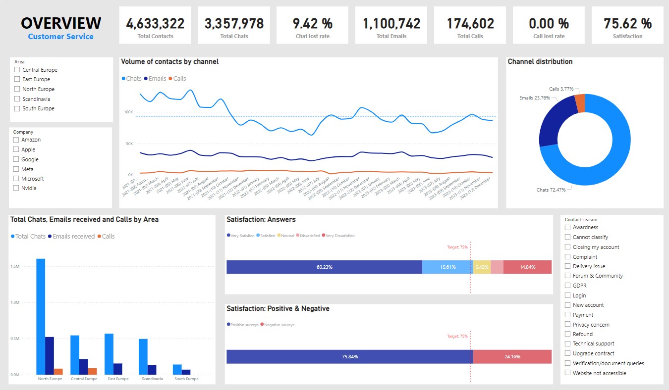Select the Chat lost rate card
The image size is (669, 390).
click(x=312, y=25)
